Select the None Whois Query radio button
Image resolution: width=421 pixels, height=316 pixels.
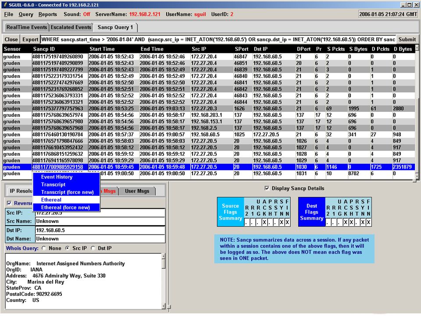[44, 248]
